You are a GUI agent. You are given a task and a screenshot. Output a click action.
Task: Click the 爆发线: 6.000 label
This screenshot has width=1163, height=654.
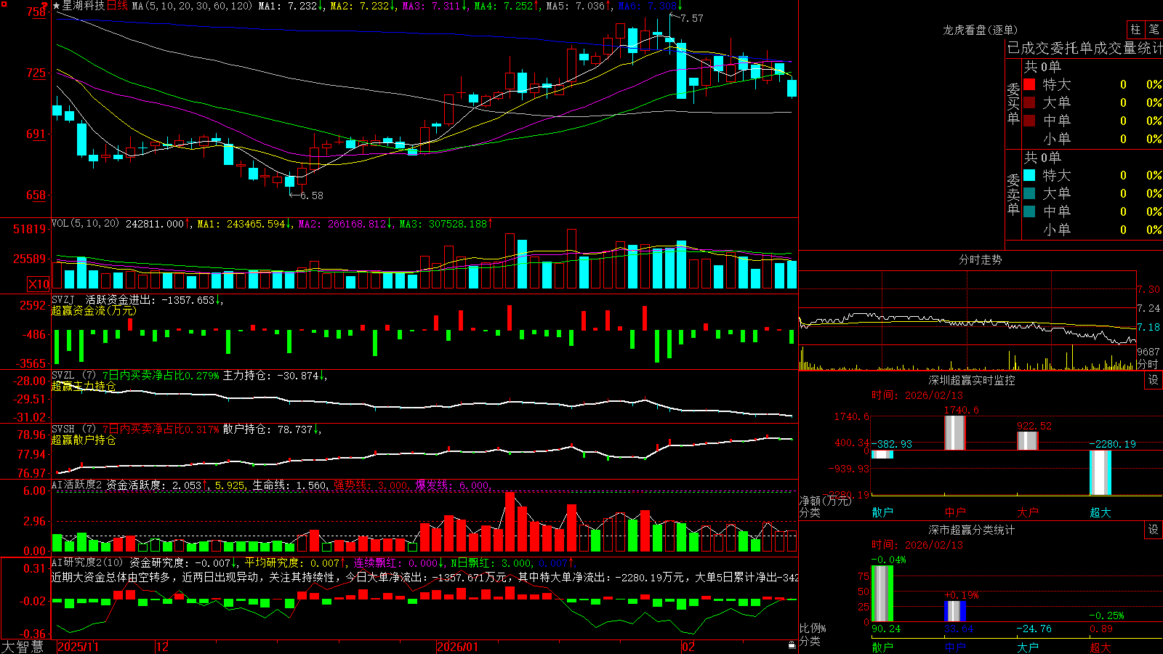pos(452,485)
